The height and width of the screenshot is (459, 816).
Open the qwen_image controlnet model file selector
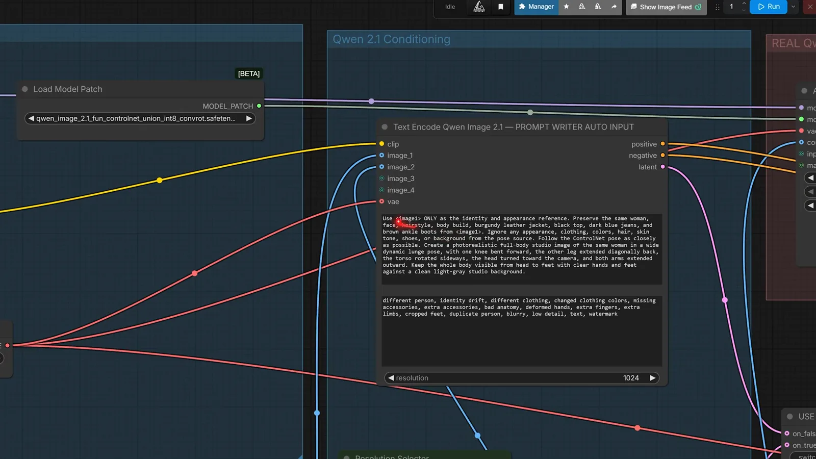(x=140, y=118)
